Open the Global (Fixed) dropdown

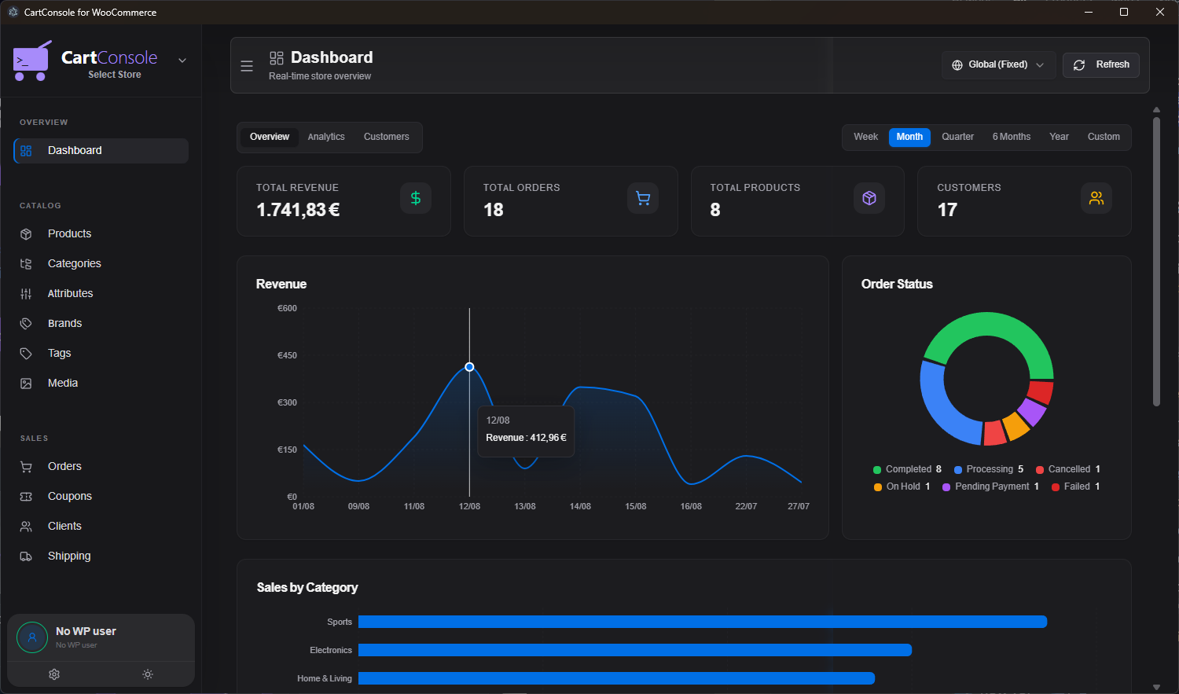998,65
